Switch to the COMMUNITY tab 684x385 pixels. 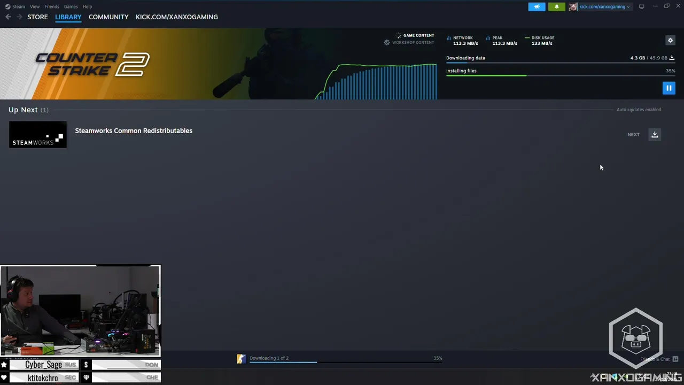tap(108, 17)
